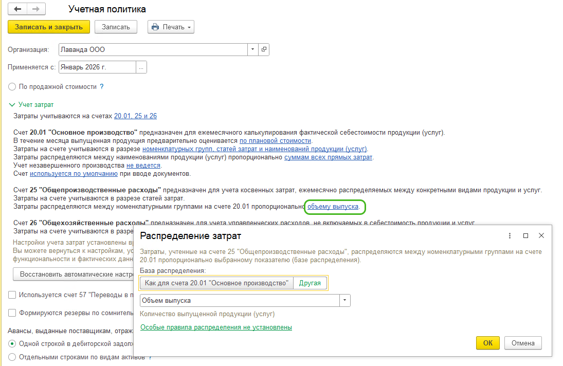
Task: Open Особые правила распределения не установлены link
Action: [216, 327]
